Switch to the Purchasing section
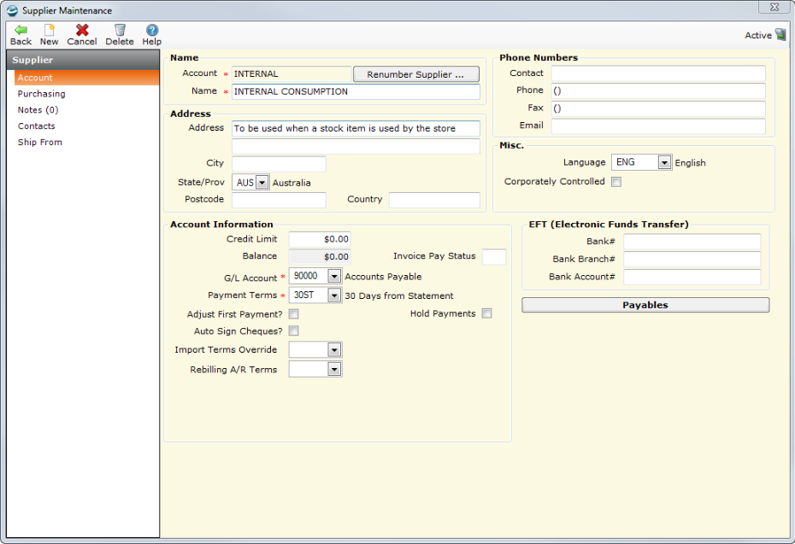 click(x=41, y=94)
